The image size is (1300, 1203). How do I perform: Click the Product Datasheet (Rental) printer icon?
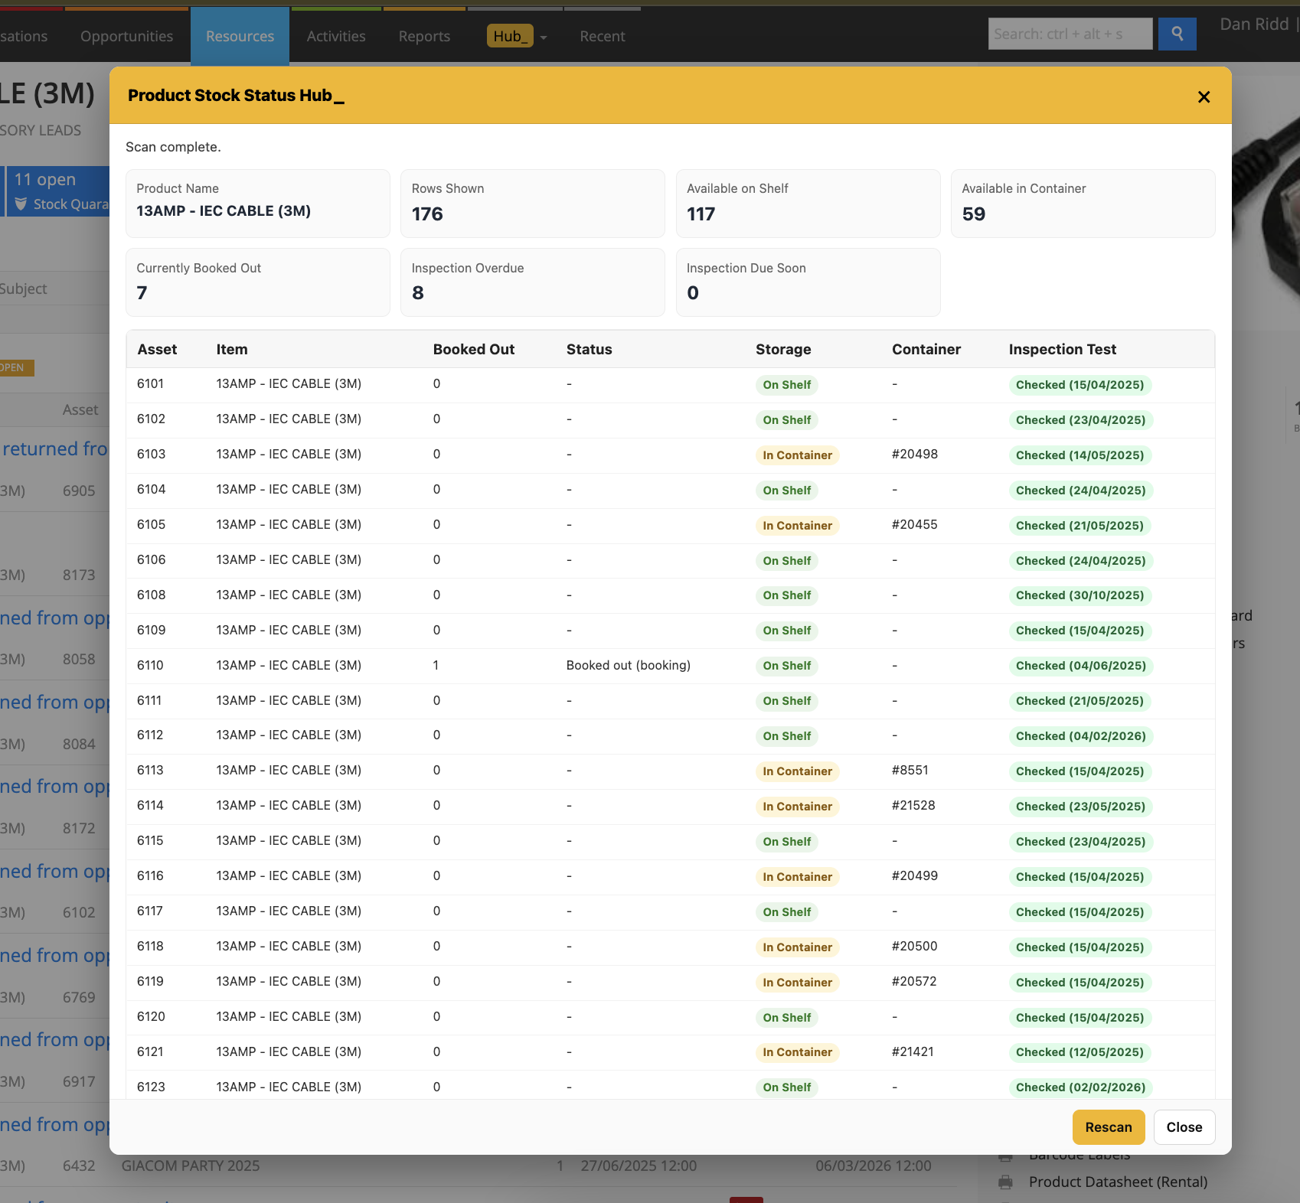tap(1004, 1182)
